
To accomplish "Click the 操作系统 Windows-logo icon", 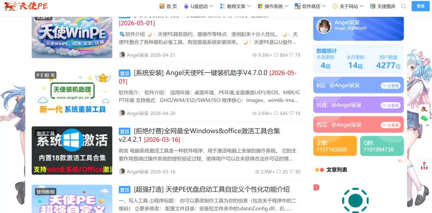I will 260,6.
